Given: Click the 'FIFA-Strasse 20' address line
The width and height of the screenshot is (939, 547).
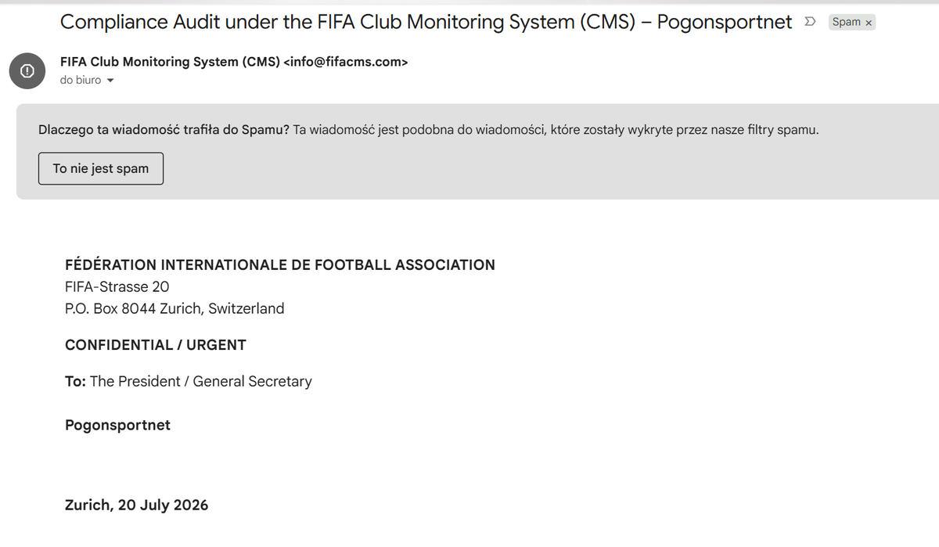Looking at the screenshot, I should click(117, 286).
